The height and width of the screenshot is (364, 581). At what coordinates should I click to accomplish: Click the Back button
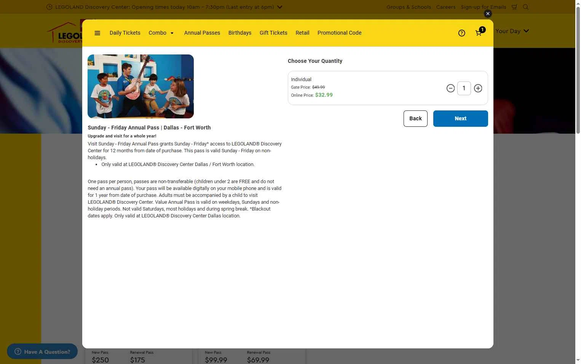click(x=415, y=118)
